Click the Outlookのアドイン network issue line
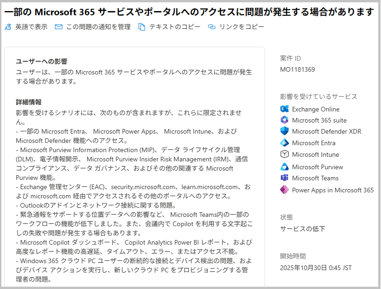Screen dimensions: 381x289 [96, 205]
